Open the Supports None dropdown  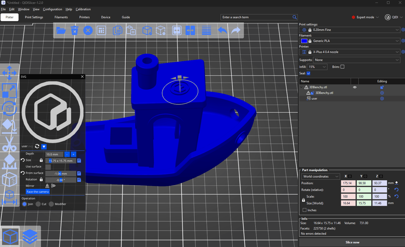pyautogui.click(x=357, y=60)
